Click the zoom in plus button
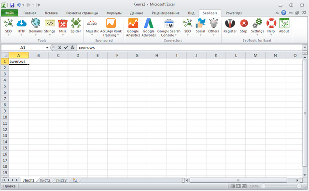This screenshot has height=191, width=309. (x=299, y=186)
